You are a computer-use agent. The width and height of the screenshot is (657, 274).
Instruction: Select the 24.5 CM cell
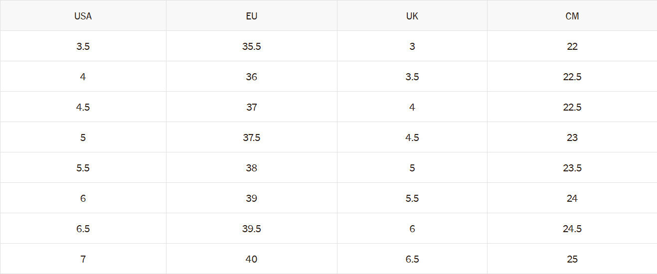[x=572, y=229]
